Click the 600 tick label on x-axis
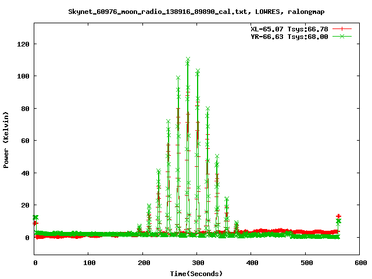 click(x=359, y=263)
